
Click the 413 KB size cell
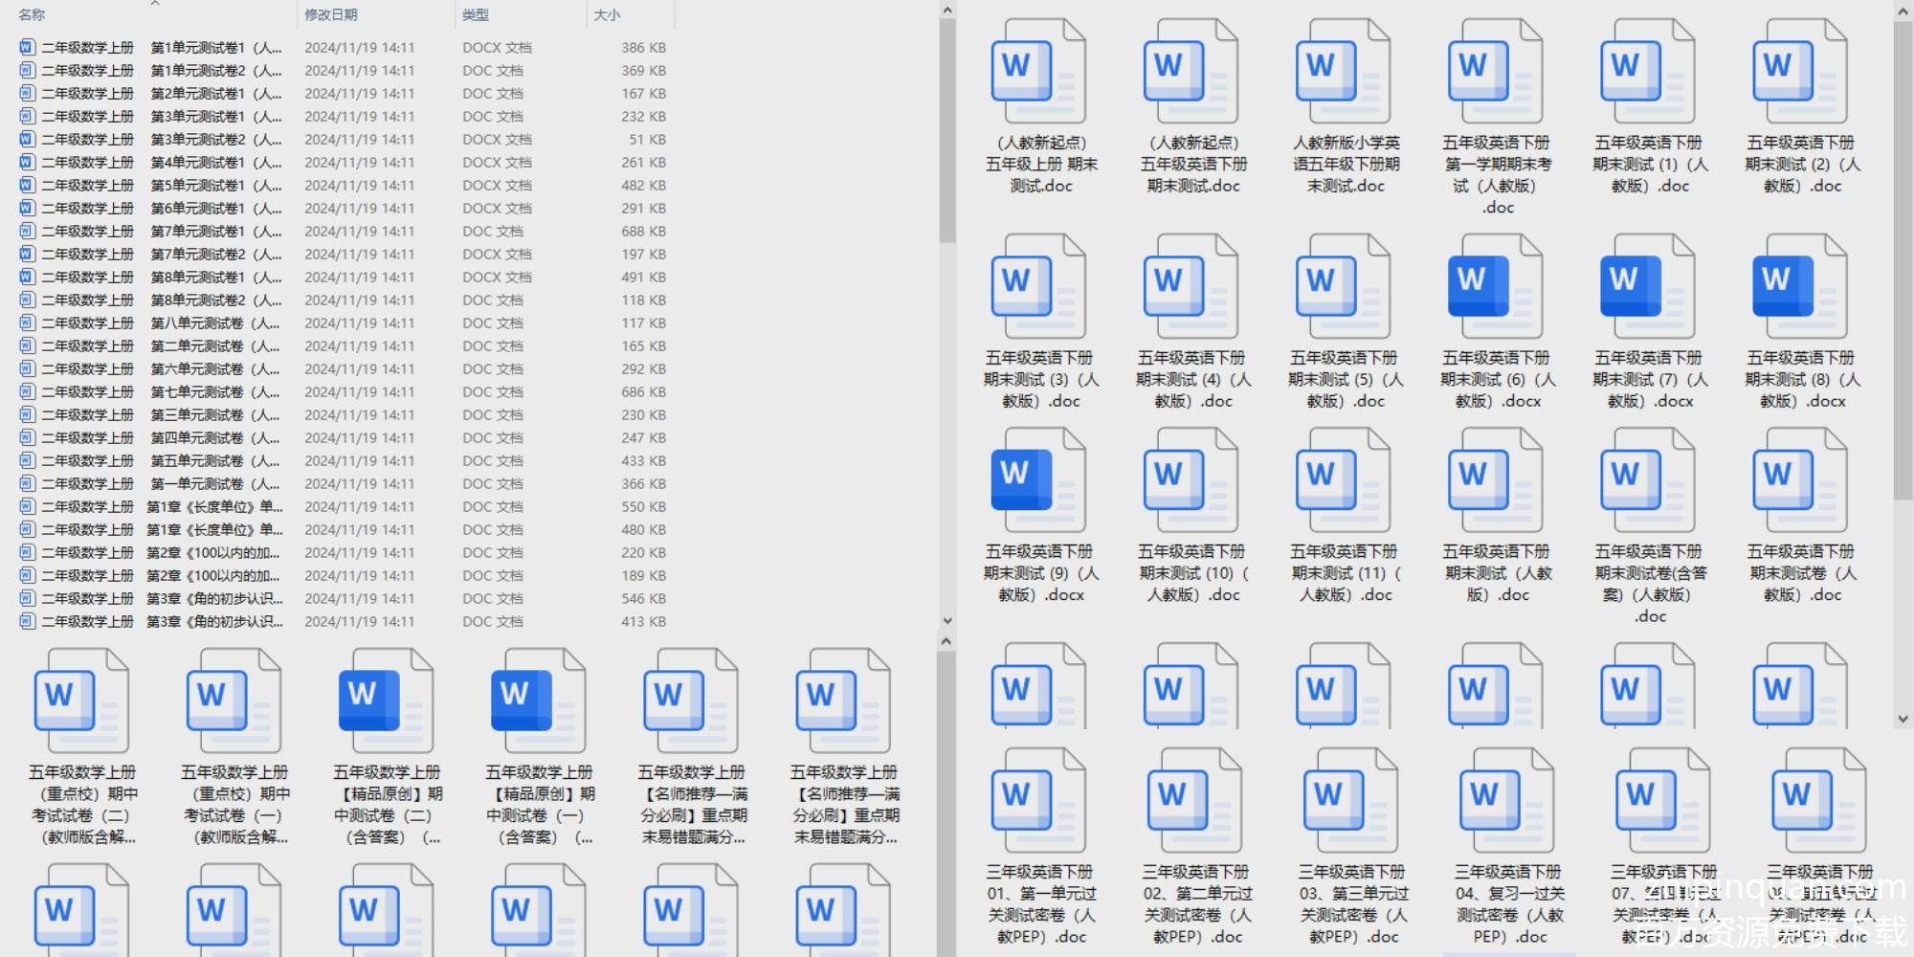tap(643, 621)
